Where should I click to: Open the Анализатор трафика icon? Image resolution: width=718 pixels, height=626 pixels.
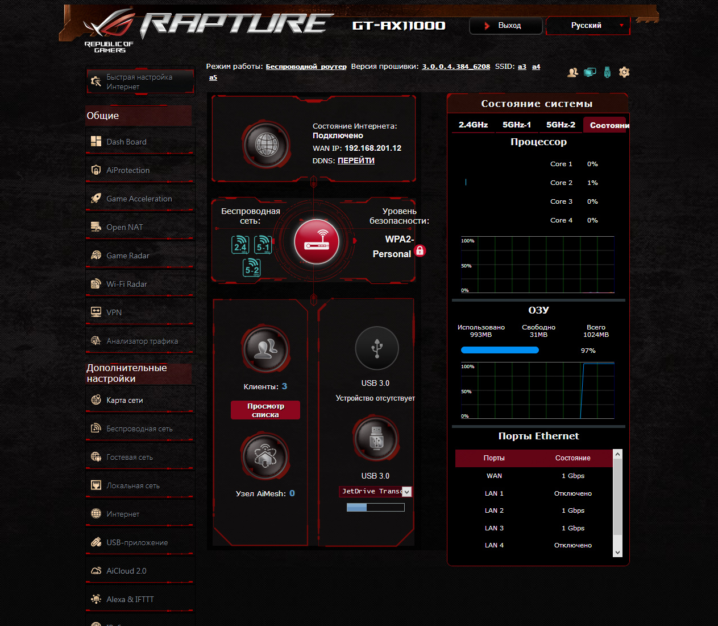point(96,341)
